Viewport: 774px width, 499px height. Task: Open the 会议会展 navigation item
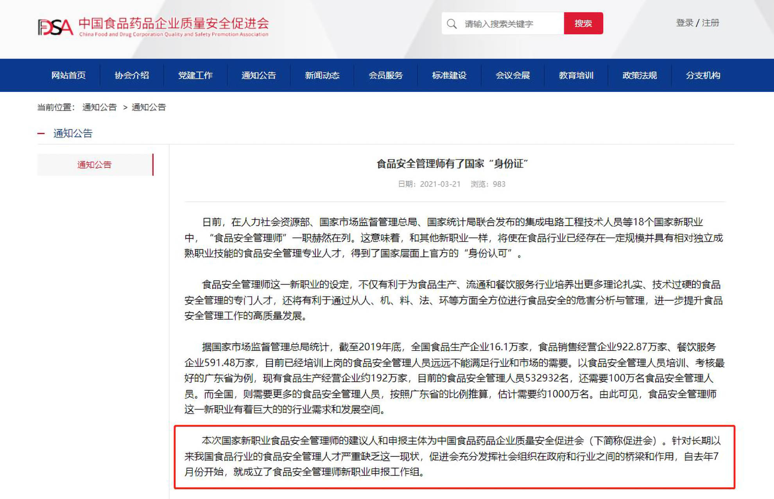[512, 75]
